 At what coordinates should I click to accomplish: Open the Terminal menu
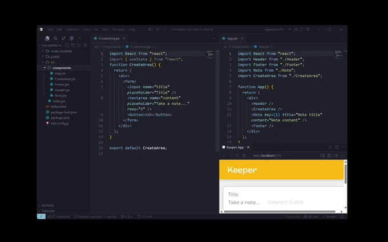118,30
